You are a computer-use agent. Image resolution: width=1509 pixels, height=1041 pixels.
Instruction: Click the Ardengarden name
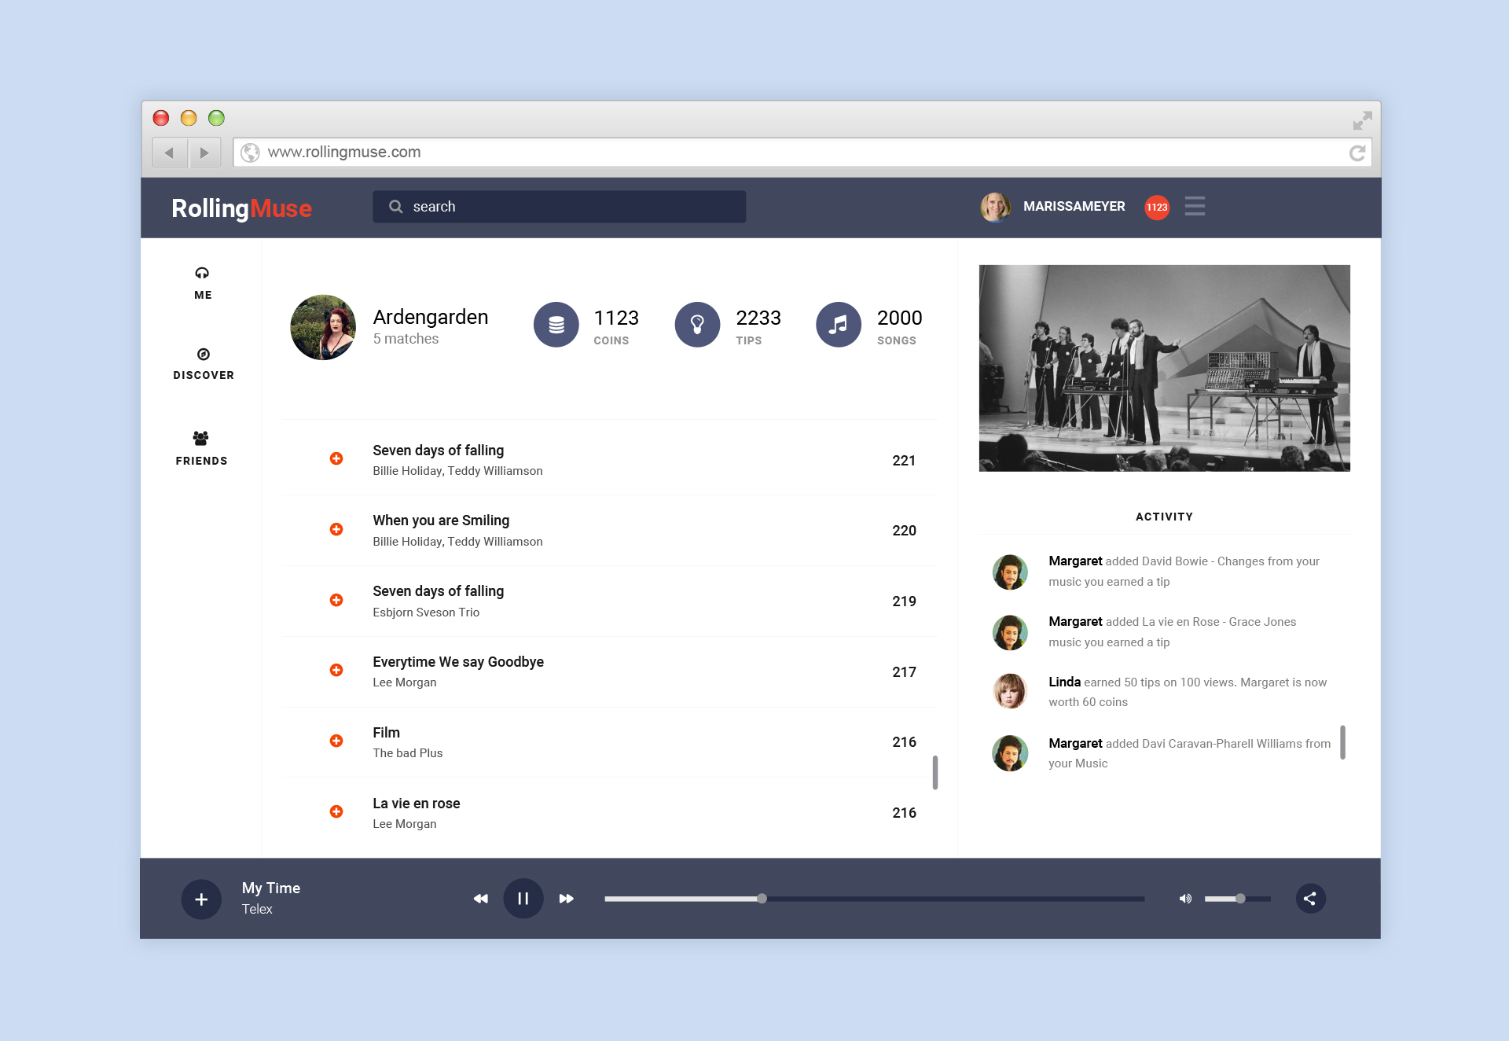point(430,317)
